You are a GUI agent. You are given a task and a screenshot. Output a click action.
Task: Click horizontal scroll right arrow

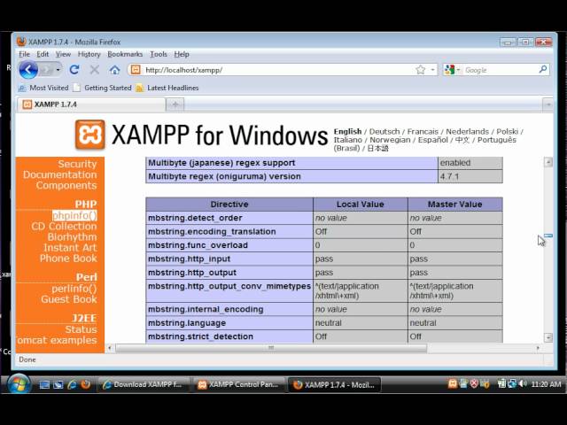pos(538,348)
